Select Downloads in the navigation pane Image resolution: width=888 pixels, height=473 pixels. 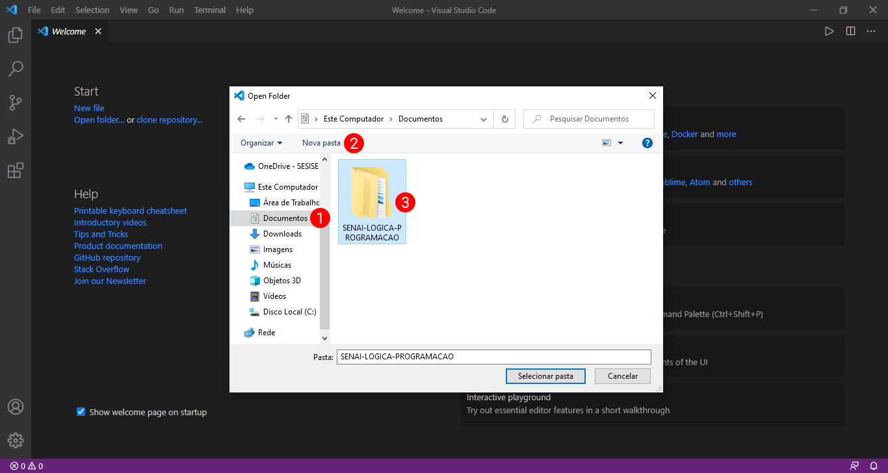click(282, 234)
